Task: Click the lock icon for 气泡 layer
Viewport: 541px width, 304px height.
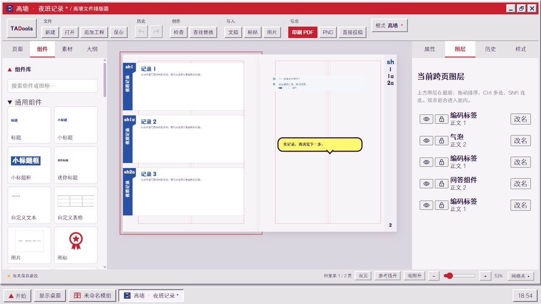Action: tap(441, 141)
